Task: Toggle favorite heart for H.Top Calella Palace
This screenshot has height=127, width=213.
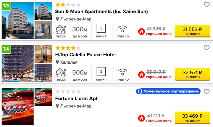Action: (x=207, y=48)
